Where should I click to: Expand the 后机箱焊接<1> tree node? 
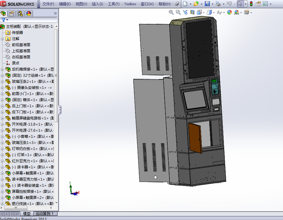pos(2,69)
